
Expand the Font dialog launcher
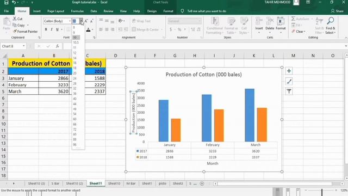[x=94, y=38]
